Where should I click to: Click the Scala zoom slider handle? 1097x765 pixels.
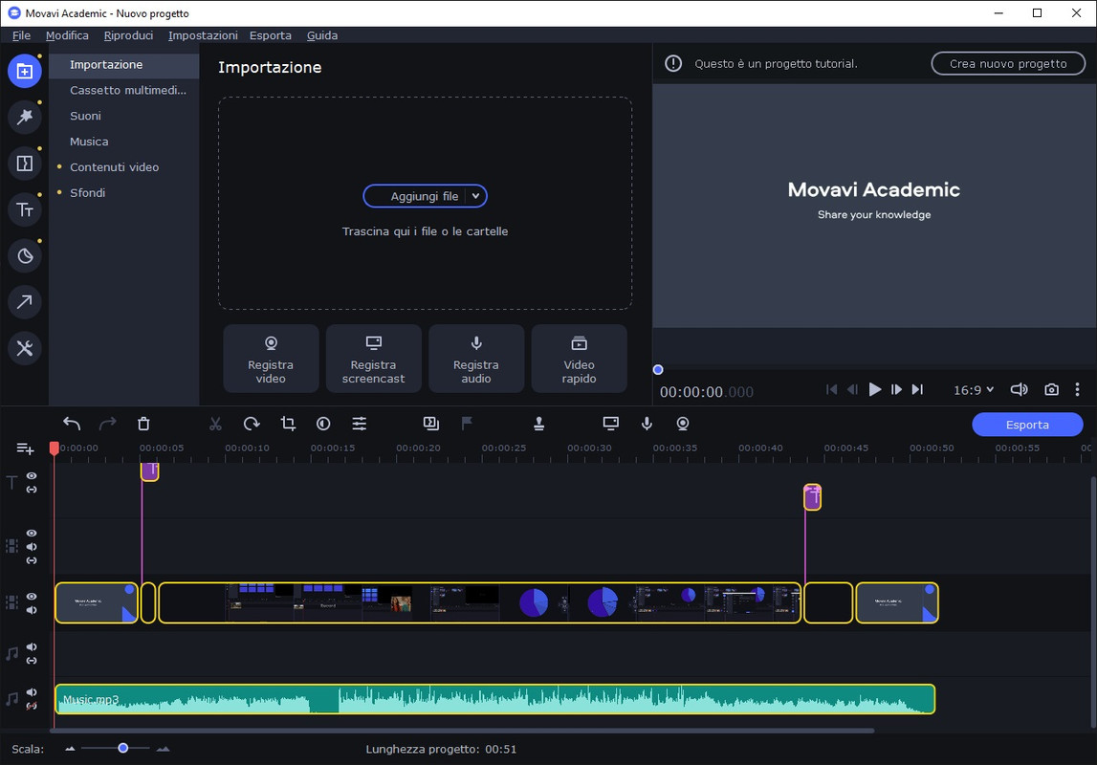coord(123,748)
